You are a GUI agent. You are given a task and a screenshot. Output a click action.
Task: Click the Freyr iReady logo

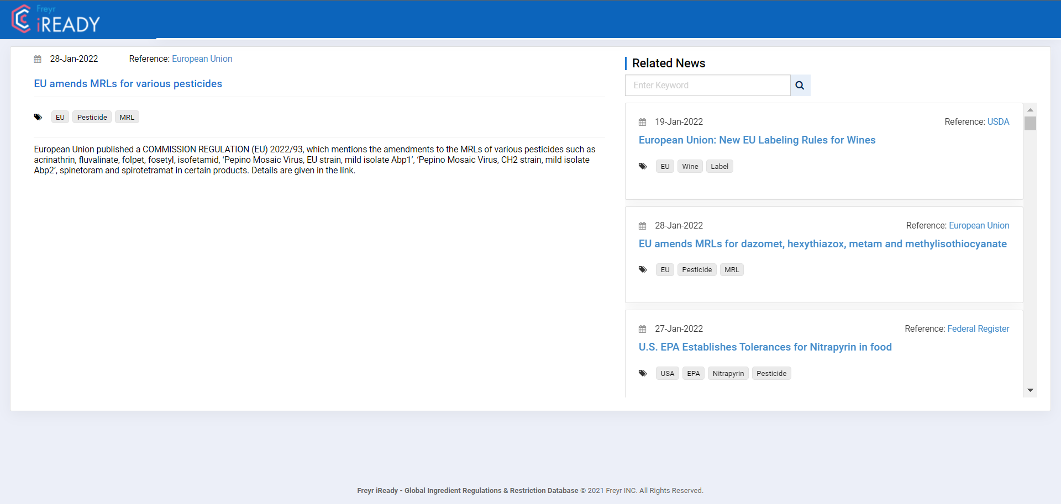click(56, 19)
